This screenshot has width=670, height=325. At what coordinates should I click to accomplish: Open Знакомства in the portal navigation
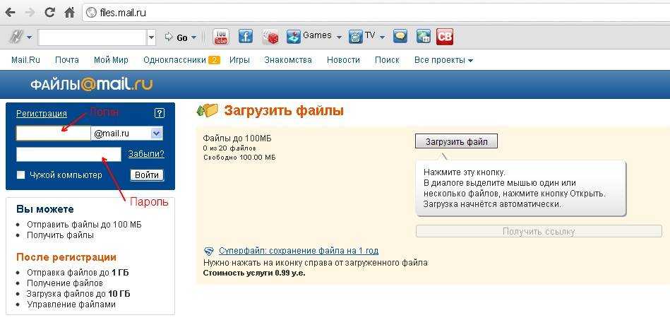[x=288, y=60]
